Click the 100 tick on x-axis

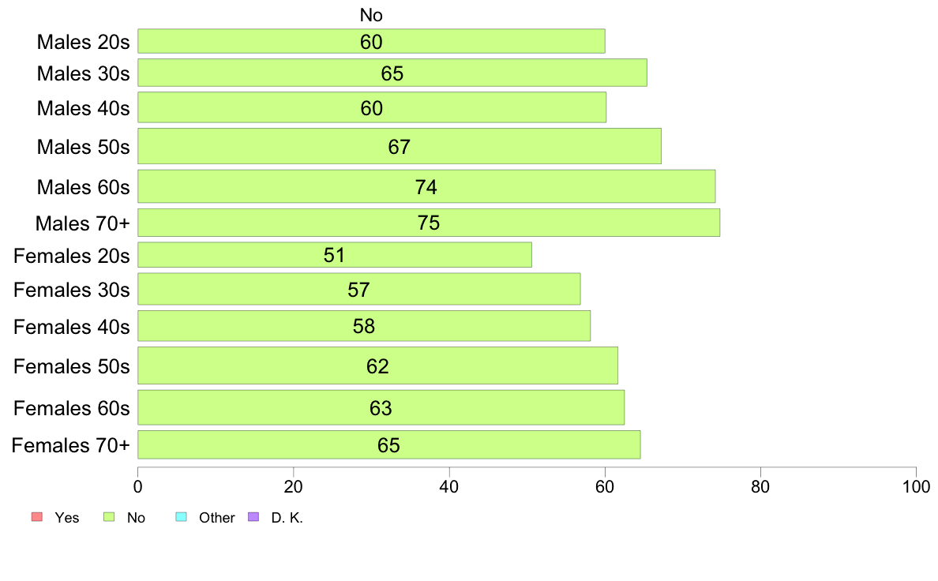[916, 486]
